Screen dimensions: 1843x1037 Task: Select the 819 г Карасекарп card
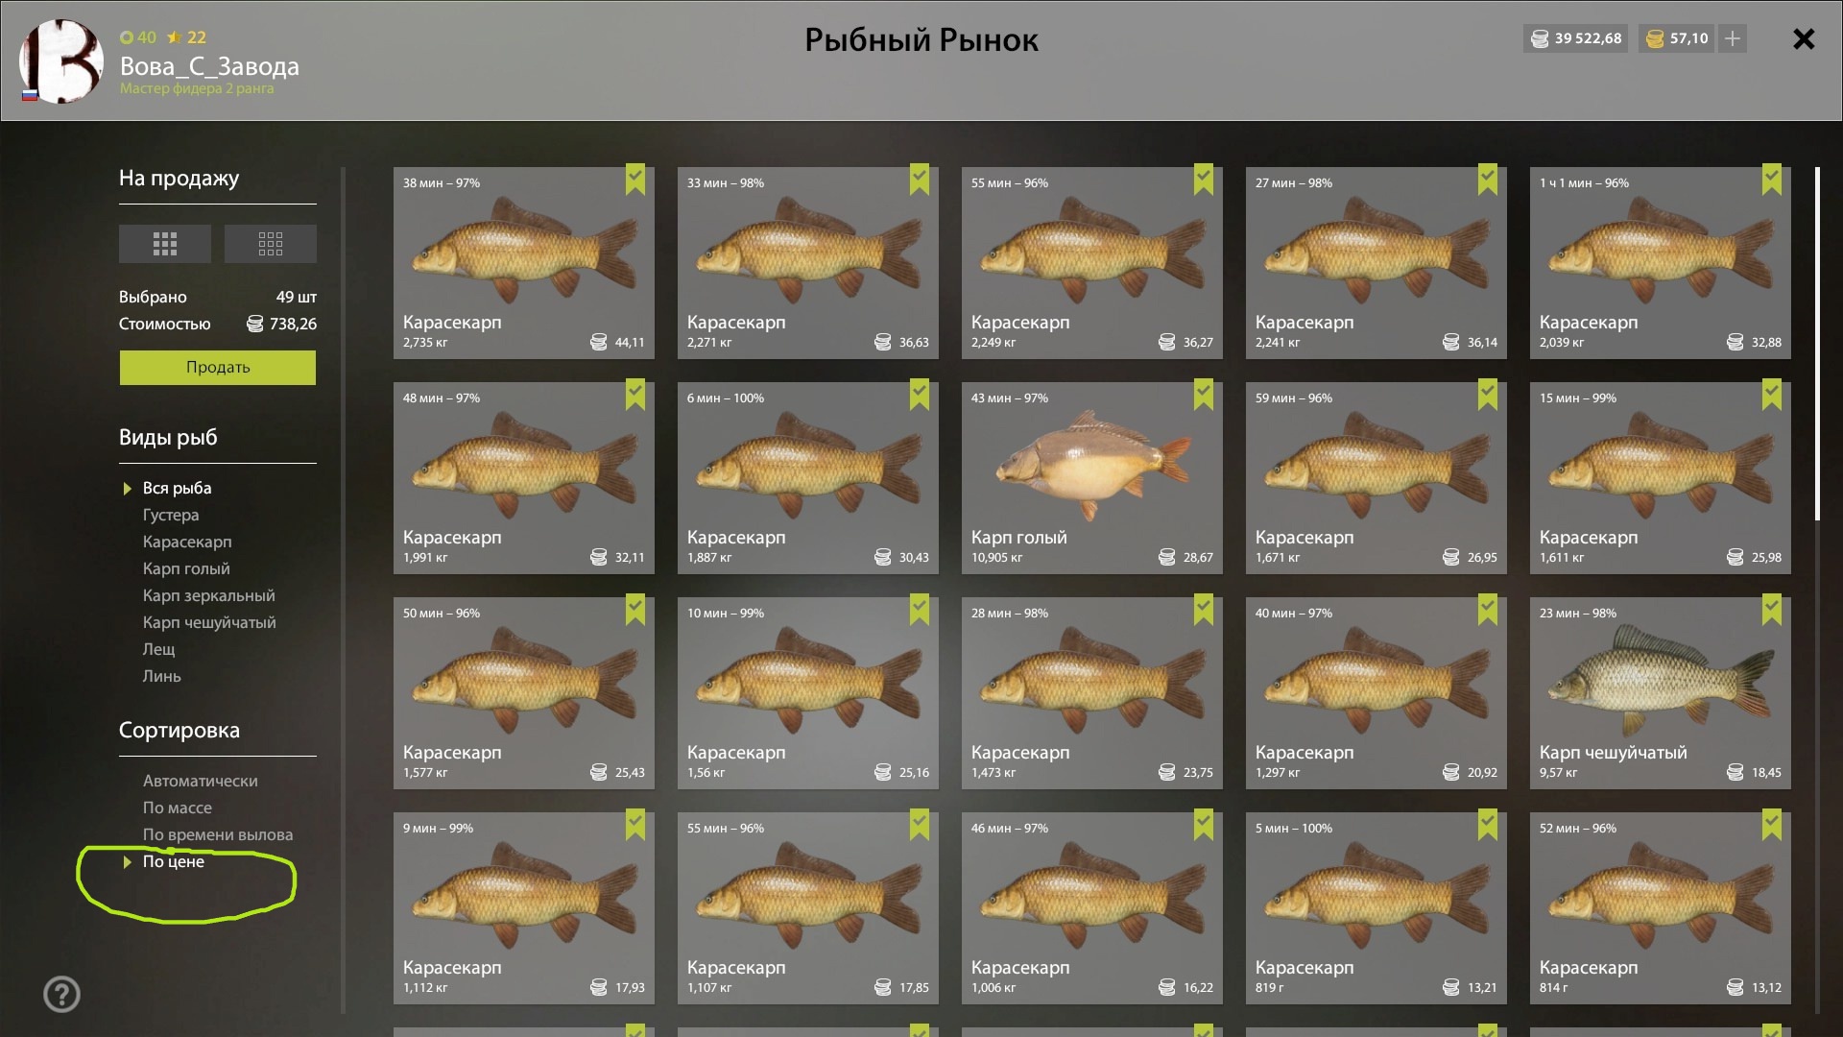pos(1376,908)
